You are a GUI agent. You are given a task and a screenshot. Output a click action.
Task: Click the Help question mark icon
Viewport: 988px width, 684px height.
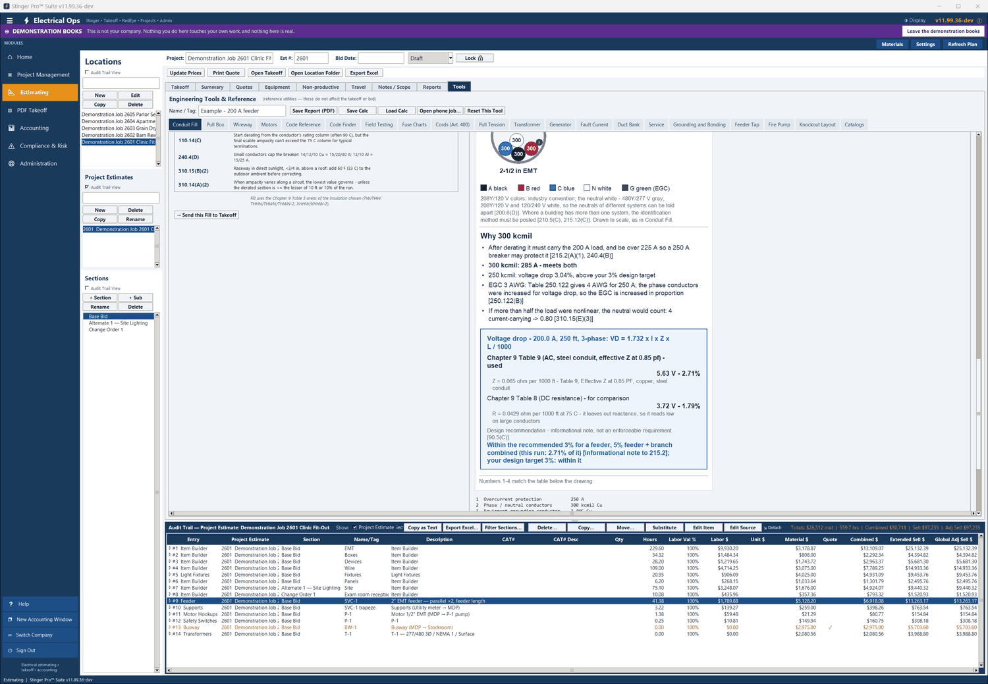[x=11, y=604]
